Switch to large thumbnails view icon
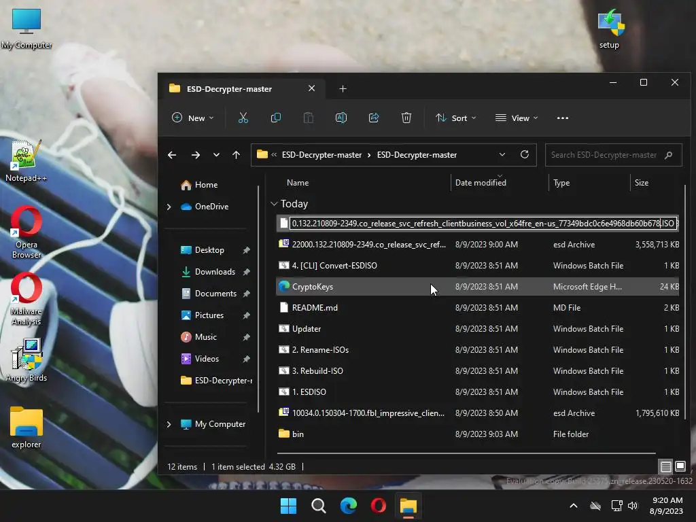 click(x=680, y=466)
